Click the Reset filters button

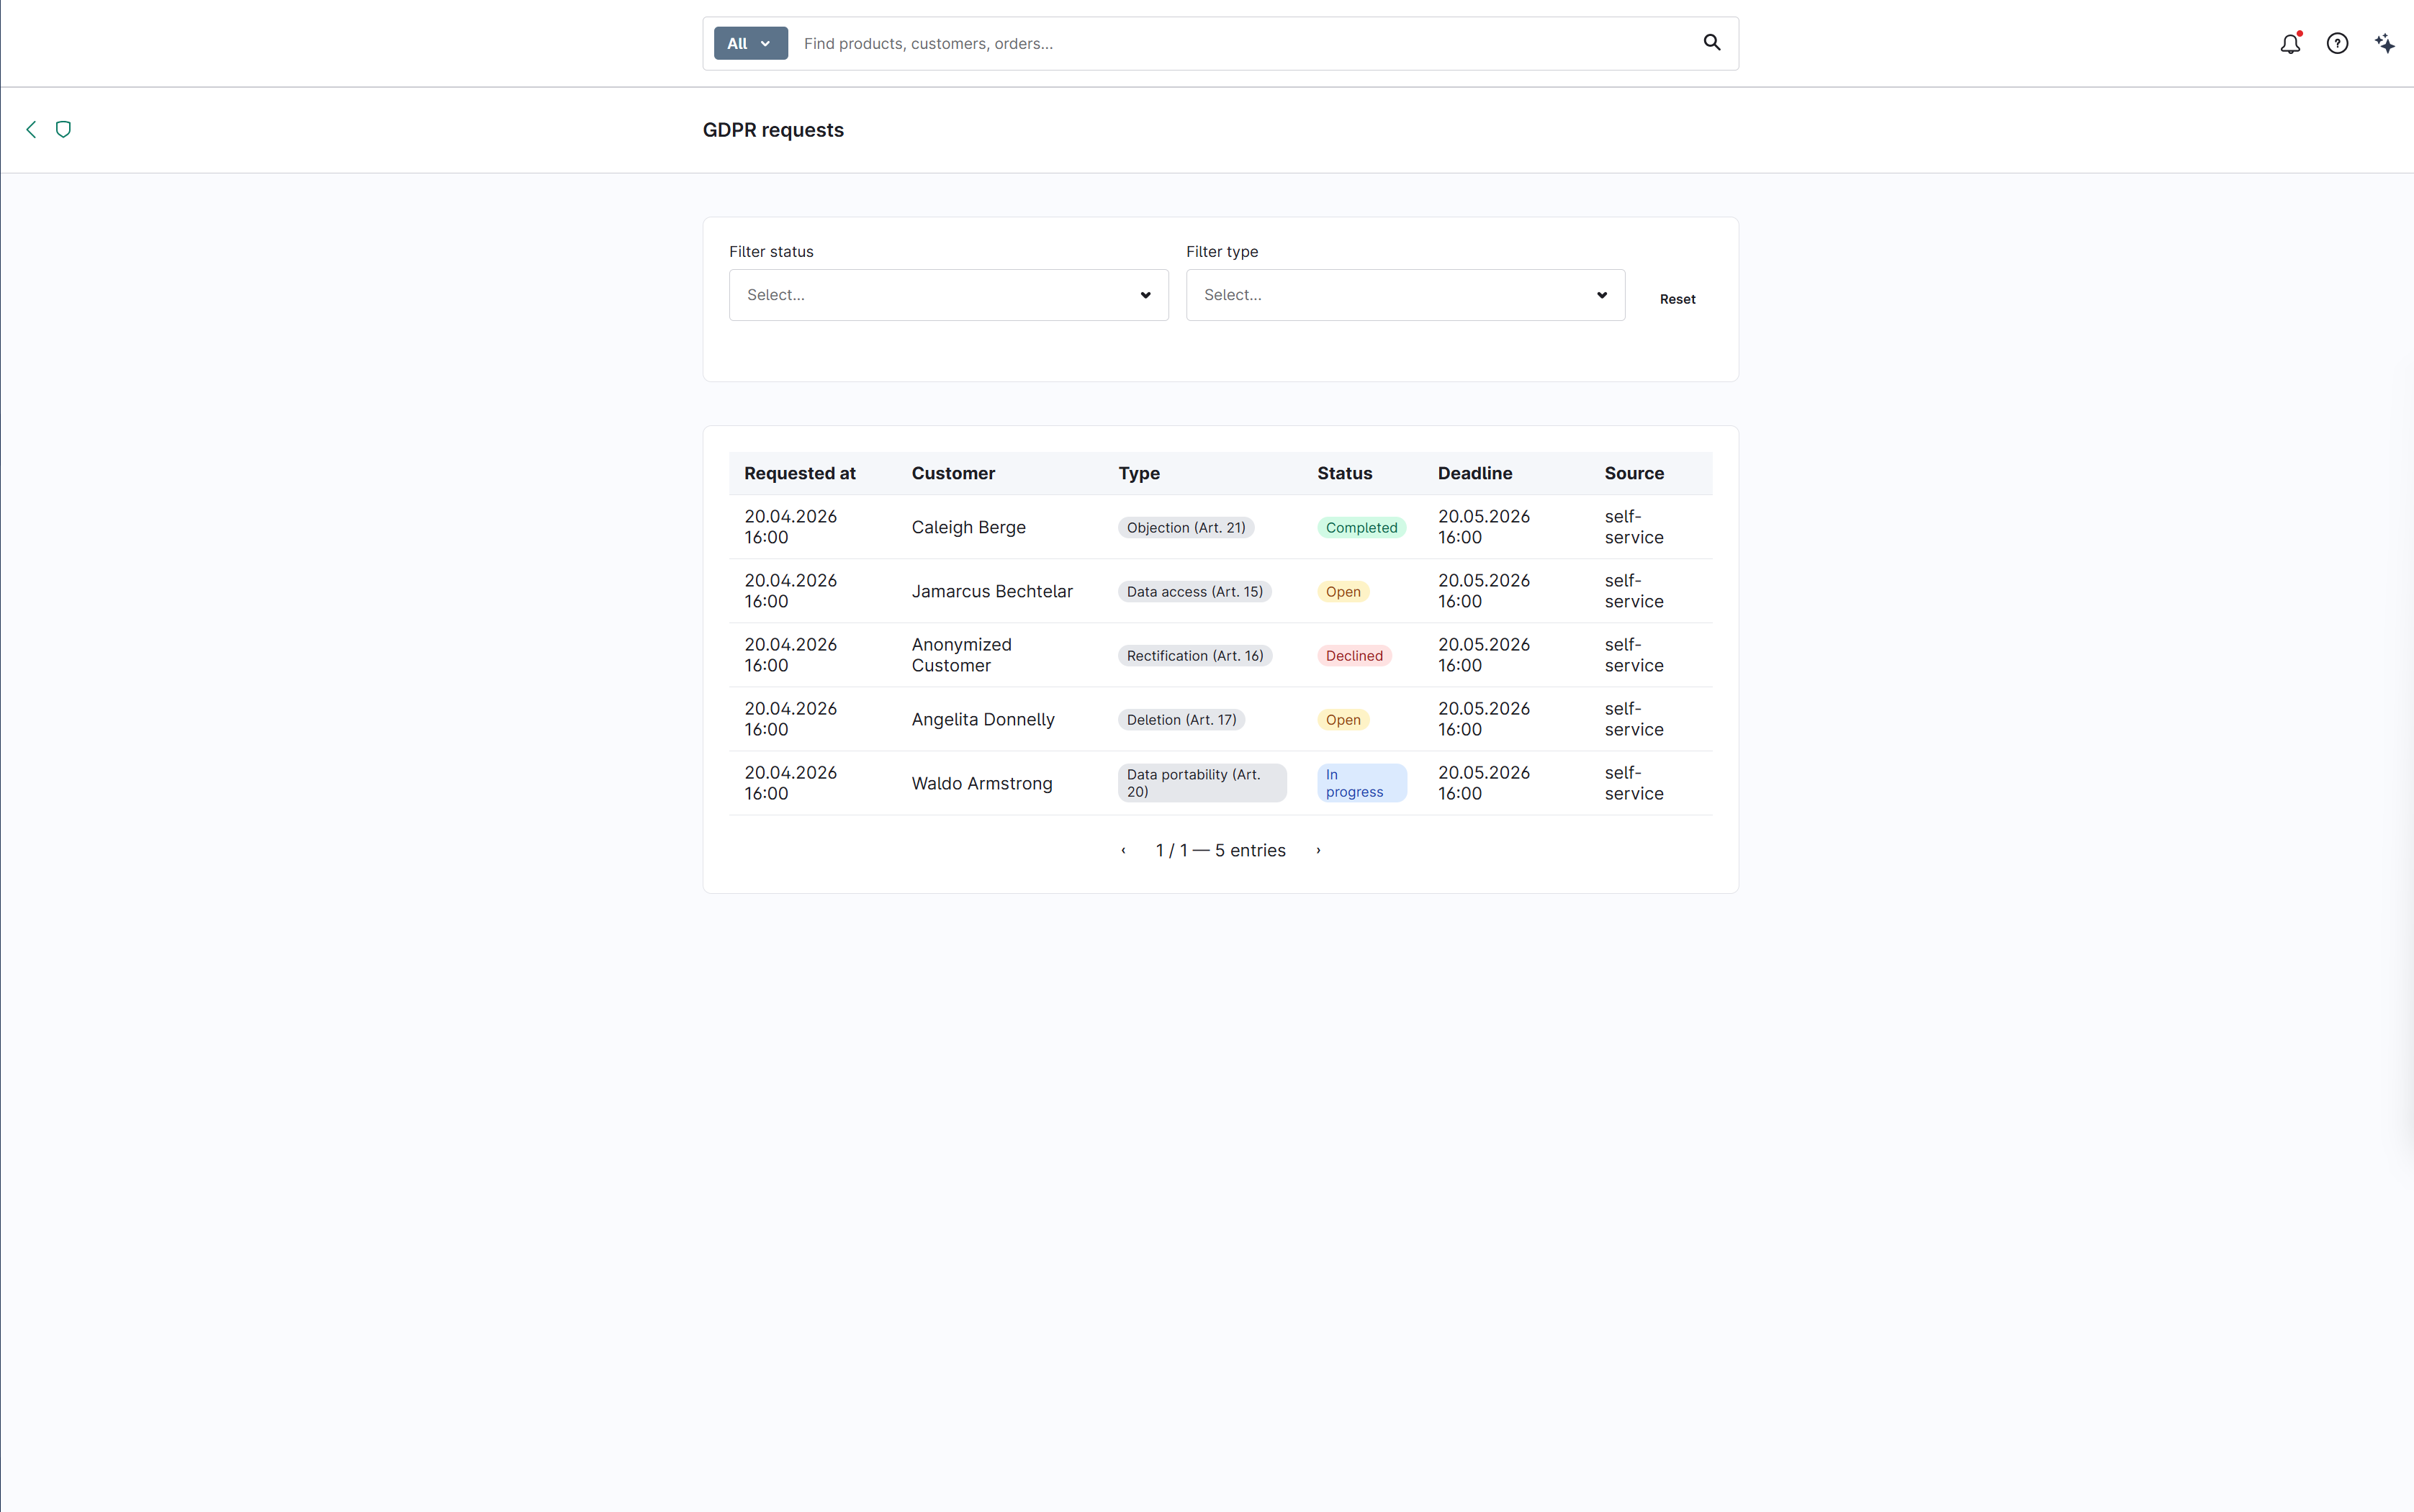pyautogui.click(x=1677, y=299)
